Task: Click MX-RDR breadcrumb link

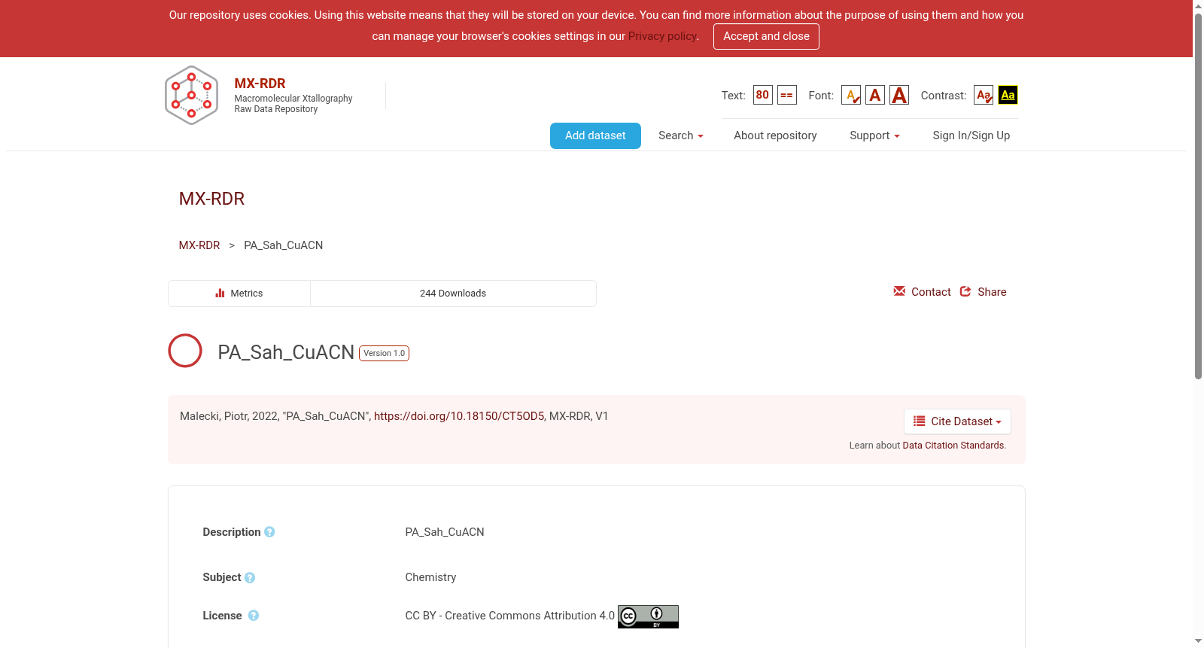Action: pos(199,245)
